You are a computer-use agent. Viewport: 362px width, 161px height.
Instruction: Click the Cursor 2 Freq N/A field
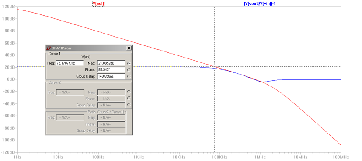click(70, 92)
